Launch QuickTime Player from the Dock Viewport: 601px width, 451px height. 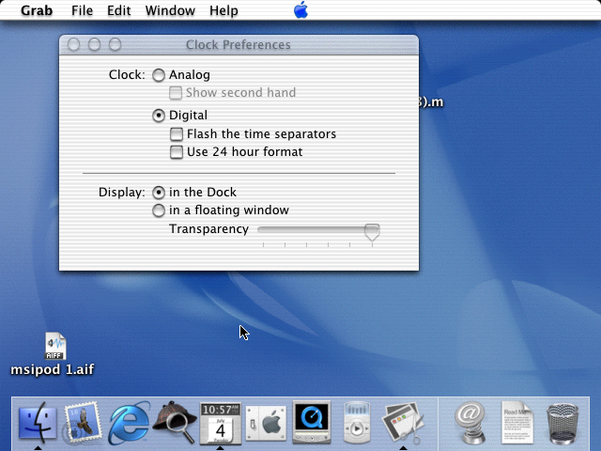pos(312,422)
